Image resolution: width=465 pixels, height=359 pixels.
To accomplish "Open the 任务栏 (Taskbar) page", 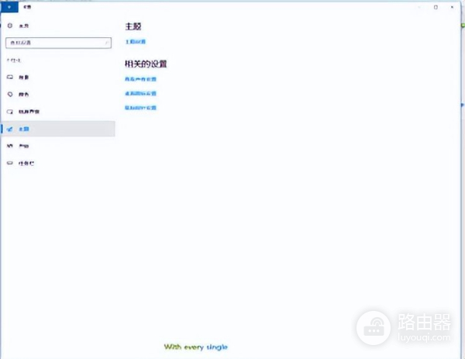I will (x=58, y=163).
